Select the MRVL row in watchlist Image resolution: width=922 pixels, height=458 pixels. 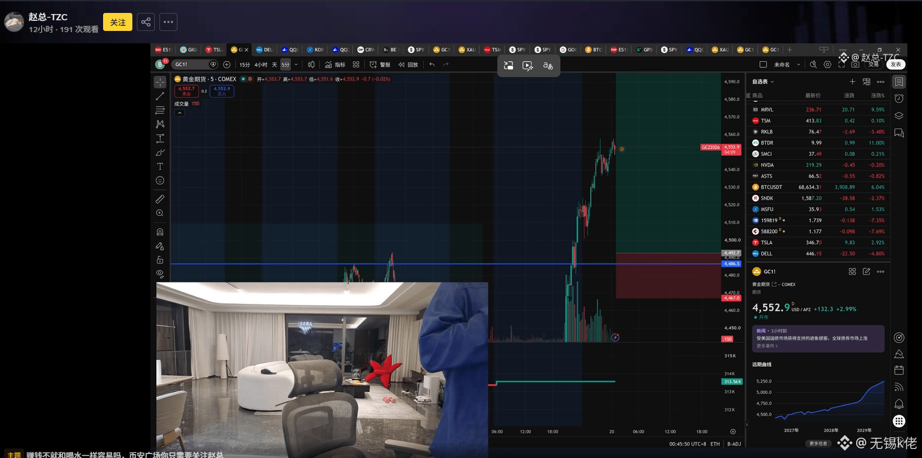tap(819, 110)
